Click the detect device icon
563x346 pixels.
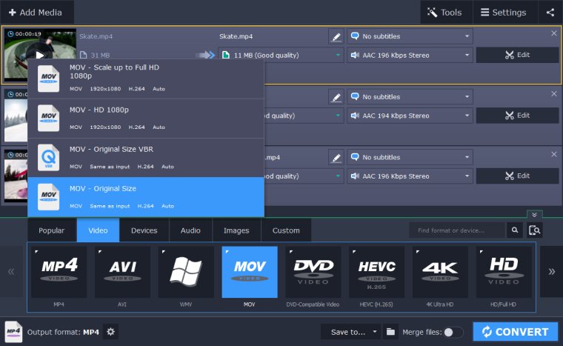(x=535, y=230)
